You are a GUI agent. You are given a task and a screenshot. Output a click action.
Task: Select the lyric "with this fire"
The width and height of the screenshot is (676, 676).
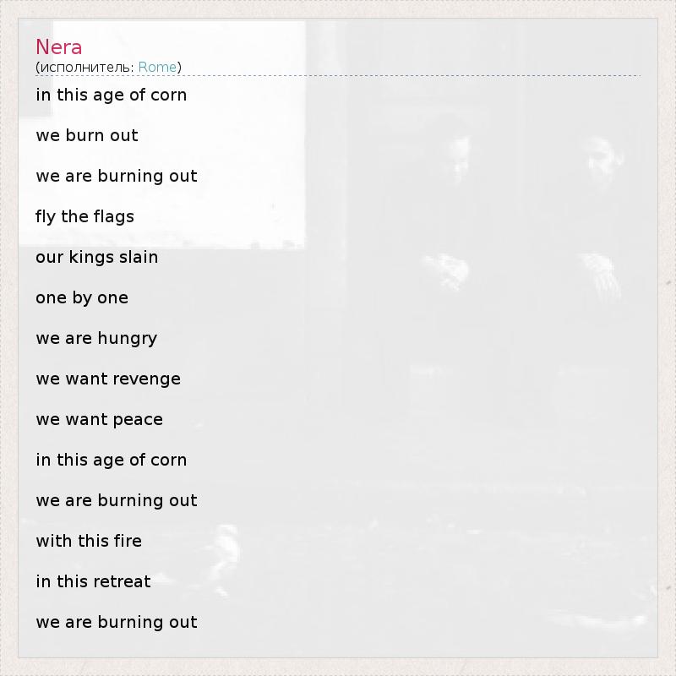(x=89, y=541)
